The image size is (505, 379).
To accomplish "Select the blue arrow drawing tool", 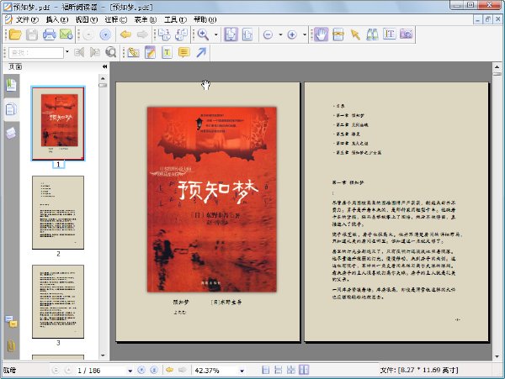I will click(201, 52).
